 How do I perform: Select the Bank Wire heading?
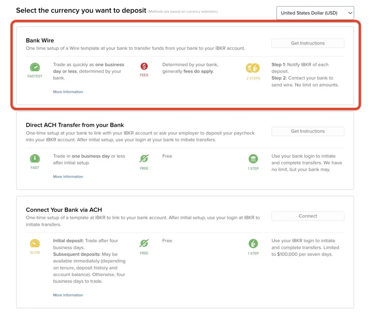point(40,40)
